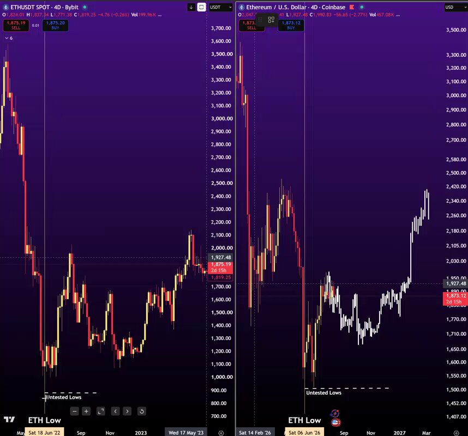Viewport: 468px width, 436px height.
Task: Open the USD currency dropdown
Action: pyautogui.click(x=456, y=7)
